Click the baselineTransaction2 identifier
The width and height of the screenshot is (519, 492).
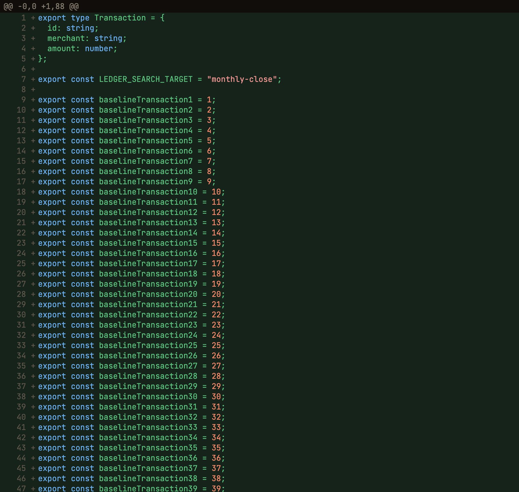pyautogui.click(x=146, y=110)
